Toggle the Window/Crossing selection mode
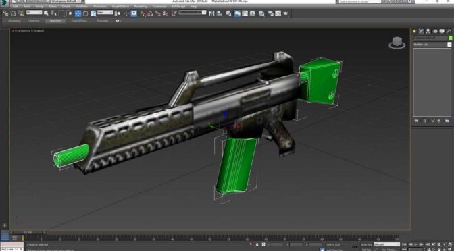Viewport: 454px width, 251px height. tap(69, 13)
